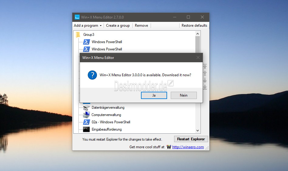The width and height of the screenshot is (288, 171).
Task: Click the Move to top arrow icon
Action: click(x=205, y=66)
